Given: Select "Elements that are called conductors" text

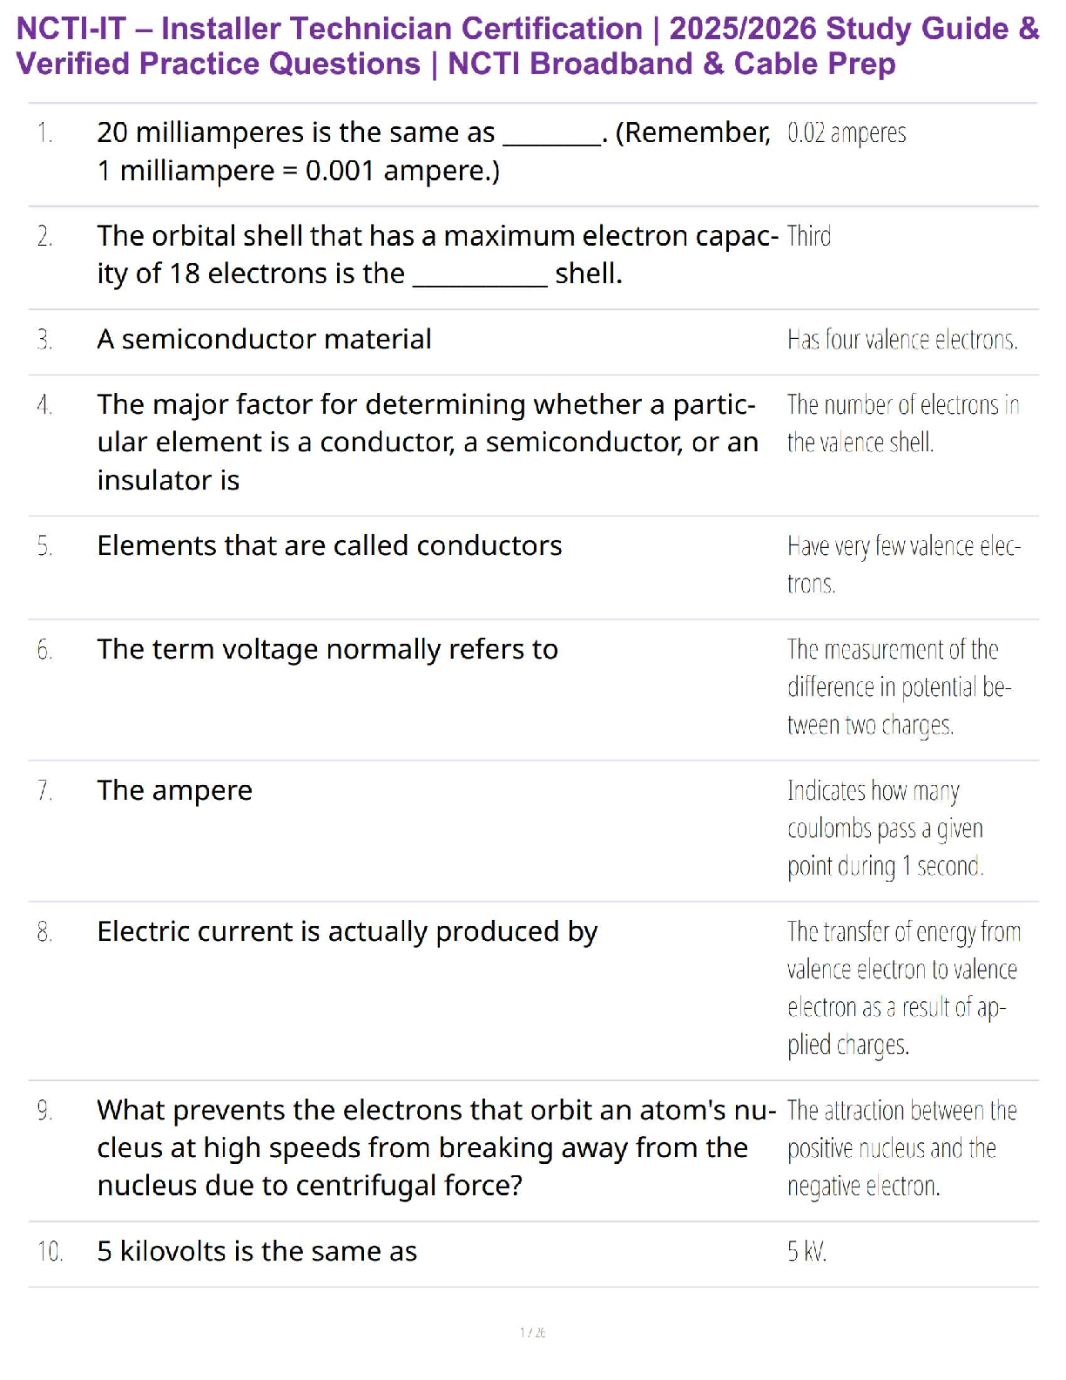Looking at the screenshot, I should tap(329, 545).
